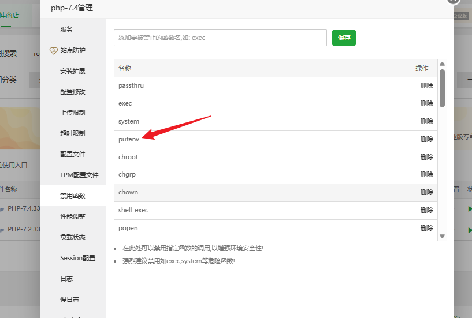Image resolution: width=472 pixels, height=318 pixels.
Task: Delete the popen entry
Action: [426, 228]
